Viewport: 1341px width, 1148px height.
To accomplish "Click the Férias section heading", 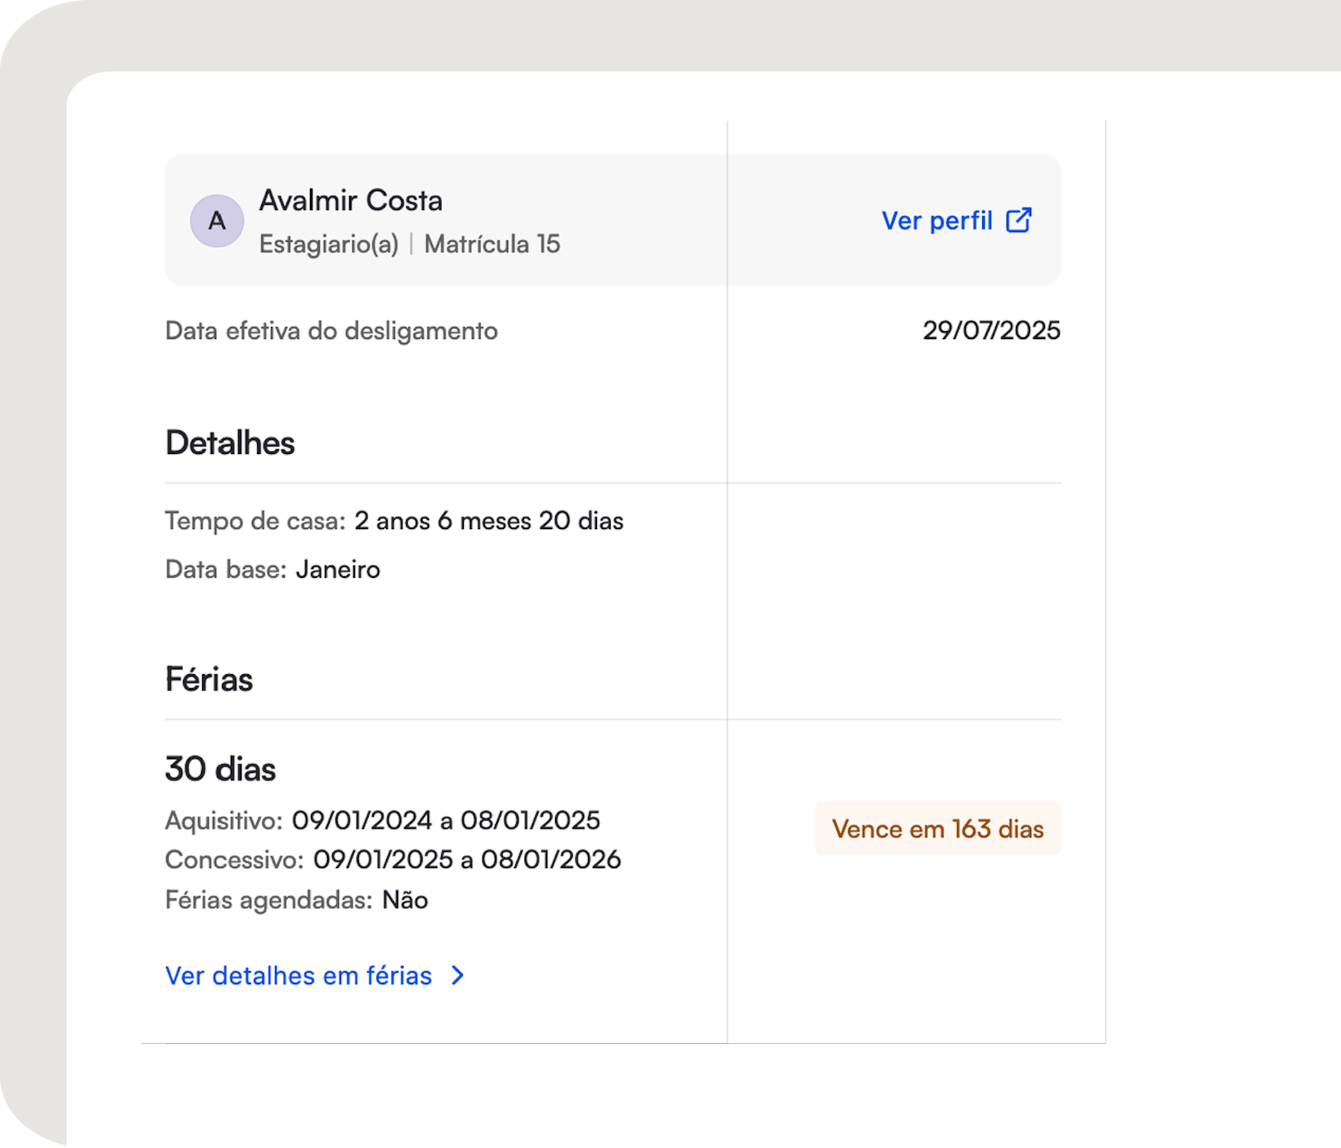I will [209, 679].
